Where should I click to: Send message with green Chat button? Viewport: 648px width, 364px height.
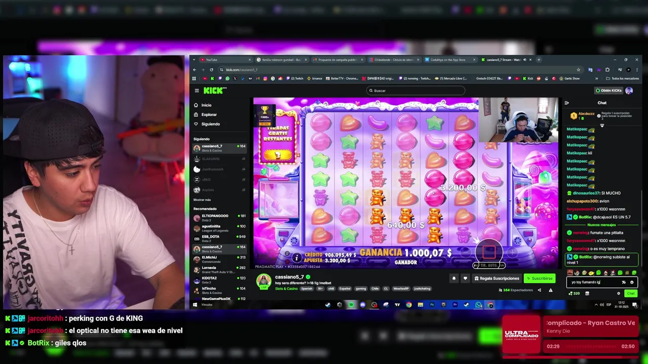631,293
